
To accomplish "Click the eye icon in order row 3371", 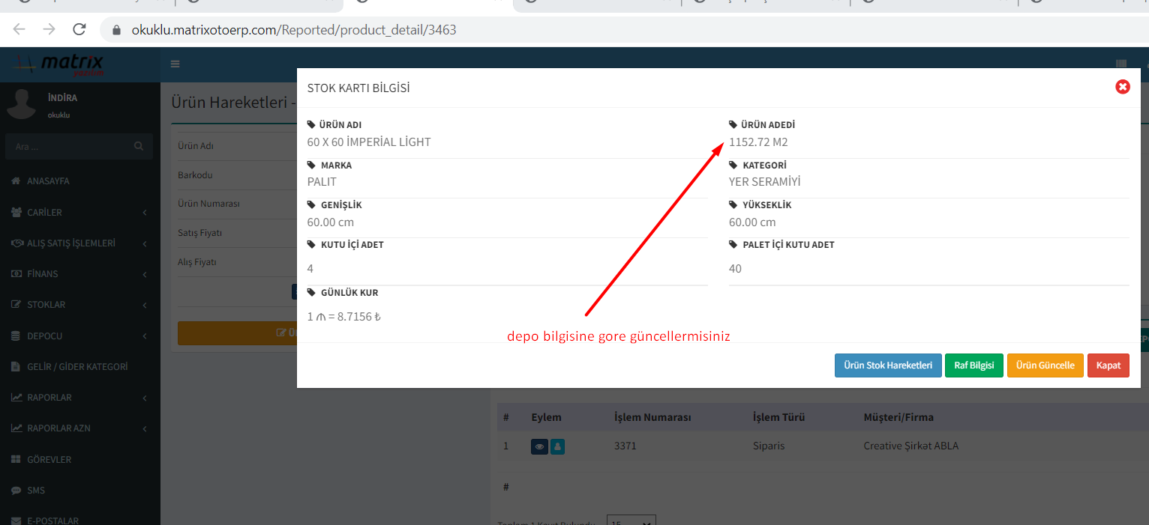I will (539, 446).
